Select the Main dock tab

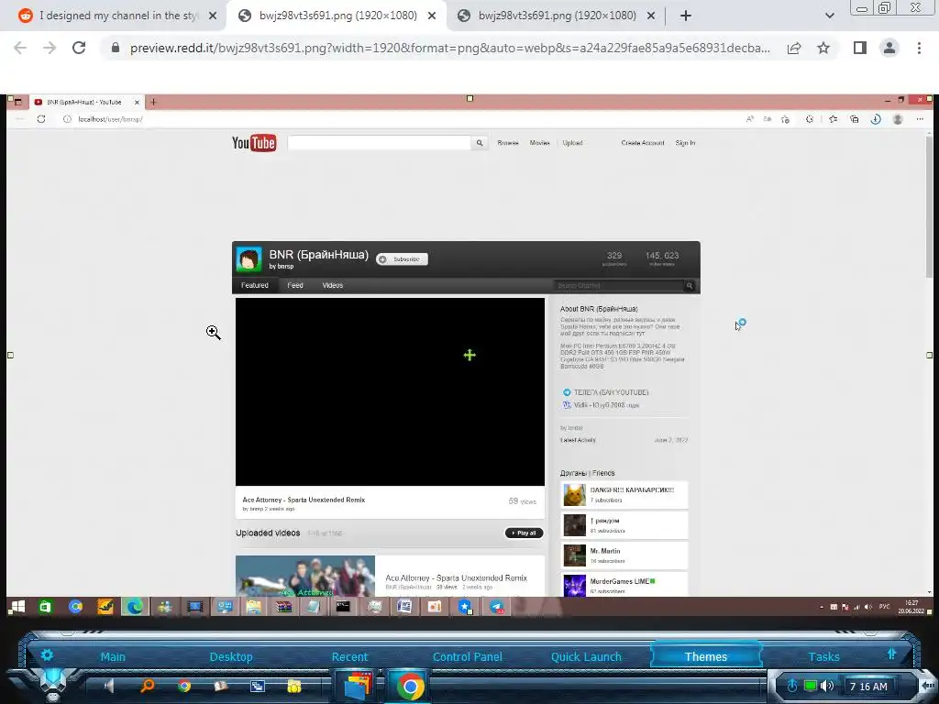[113, 656]
